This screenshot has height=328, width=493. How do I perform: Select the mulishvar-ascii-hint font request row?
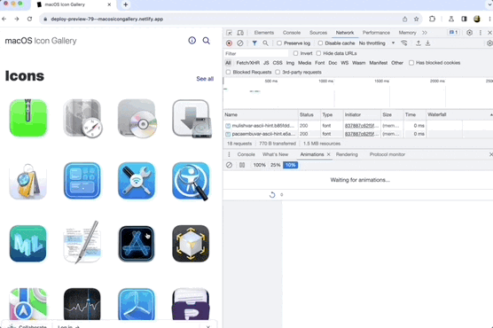coord(358,126)
